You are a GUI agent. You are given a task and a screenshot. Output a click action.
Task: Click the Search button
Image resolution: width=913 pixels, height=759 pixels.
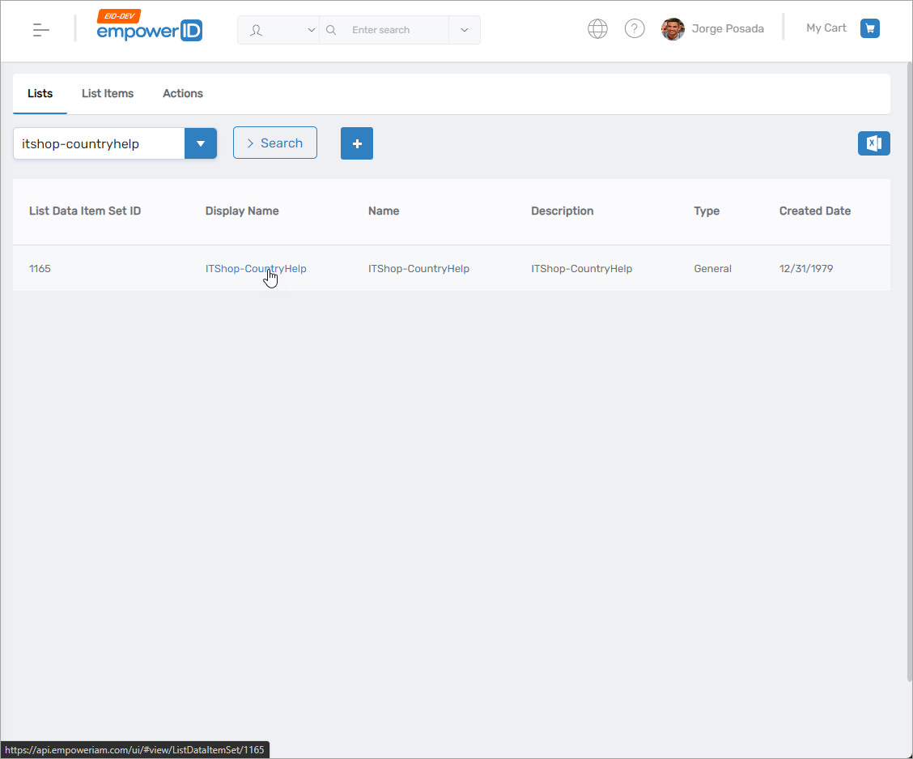click(274, 143)
